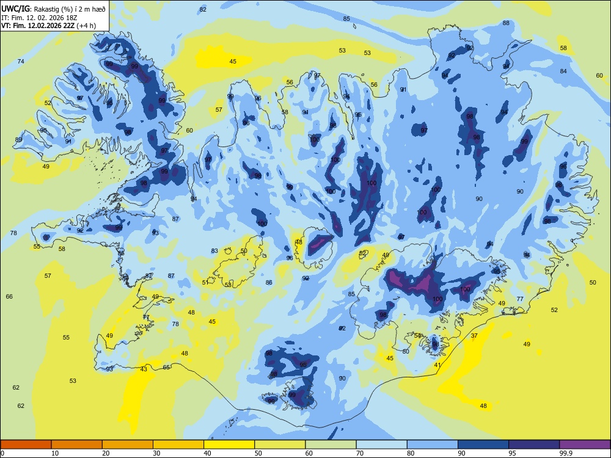Click the '80' humidity value on the map
This screenshot has width=611, height=458.
point(406,352)
